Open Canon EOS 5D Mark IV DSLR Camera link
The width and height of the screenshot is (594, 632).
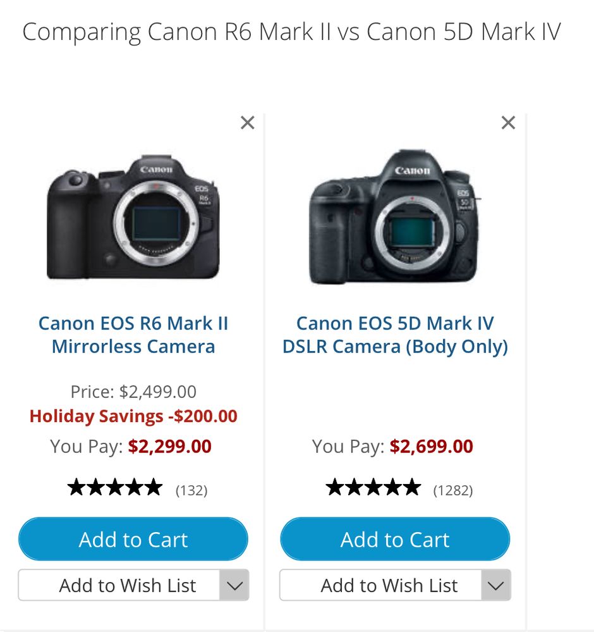point(395,335)
